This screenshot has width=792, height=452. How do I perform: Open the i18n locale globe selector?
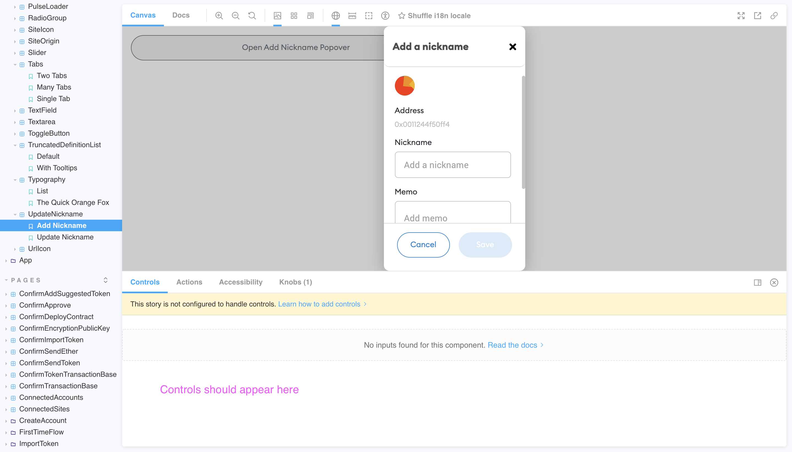(336, 16)
